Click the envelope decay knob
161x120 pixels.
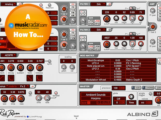(11, 67)
